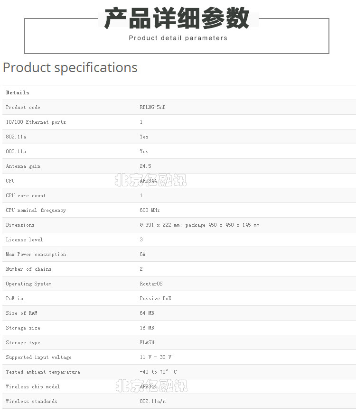Select the "11 V - 30 V" voltage value
This screenshot has width=356, height=413.
[x=155, y=357]
